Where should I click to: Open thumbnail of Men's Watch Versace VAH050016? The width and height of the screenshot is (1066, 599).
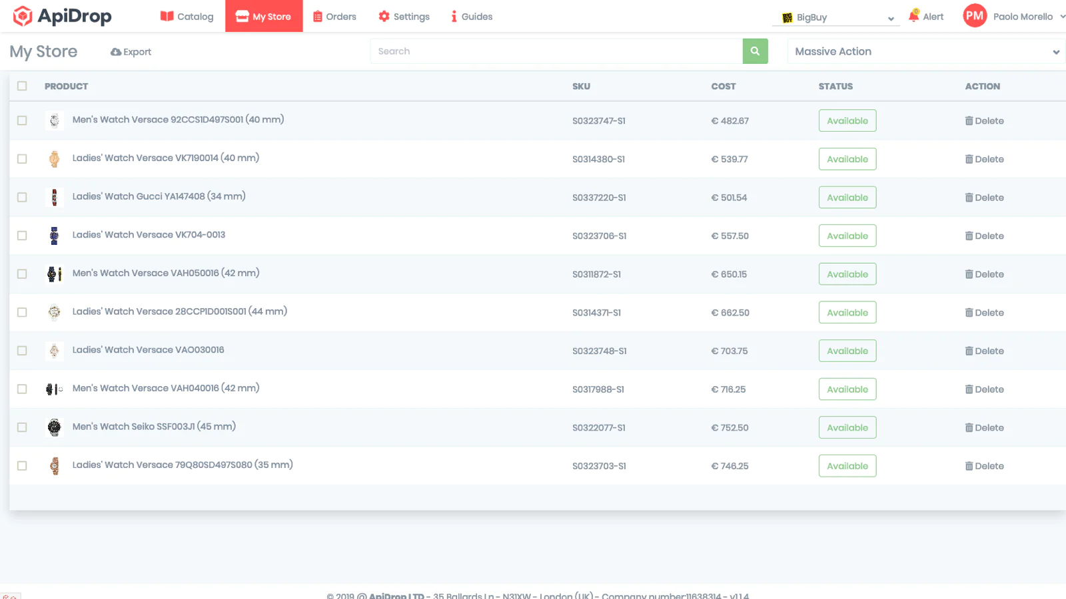pos(55,274)
